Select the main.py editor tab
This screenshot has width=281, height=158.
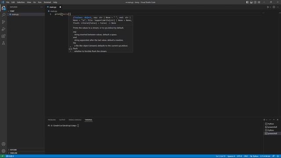point(53,7)
